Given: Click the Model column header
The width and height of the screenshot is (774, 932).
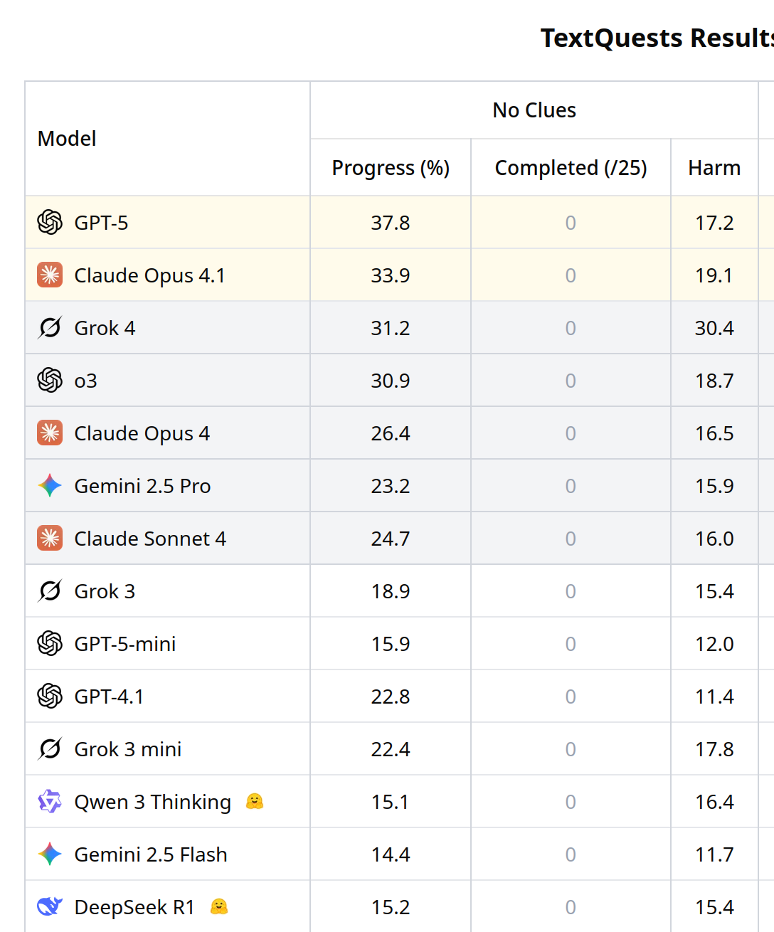Looking at the screenshot, I should coord(67,139).
